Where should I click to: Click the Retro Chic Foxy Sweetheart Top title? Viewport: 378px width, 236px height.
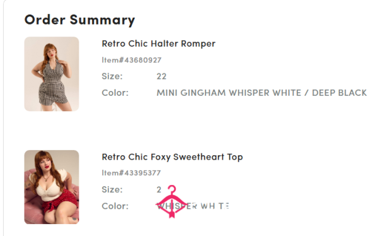[172, 157]
